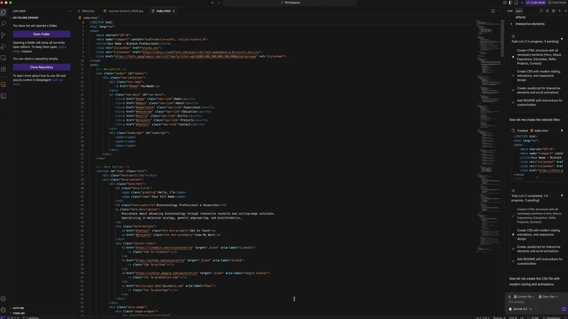568x319 pixels.
Task: Remove the Open files context chip
Action: [556, 297]
